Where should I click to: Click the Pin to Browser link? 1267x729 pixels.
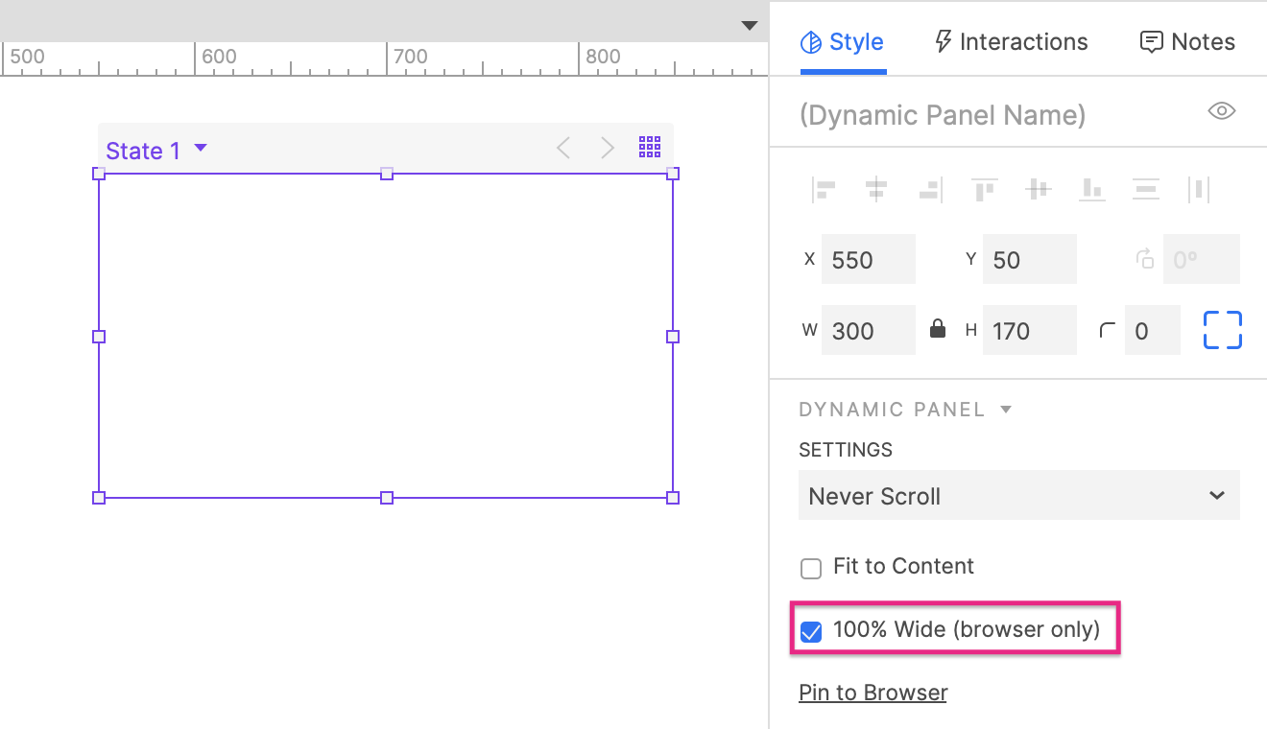[873, 693]
